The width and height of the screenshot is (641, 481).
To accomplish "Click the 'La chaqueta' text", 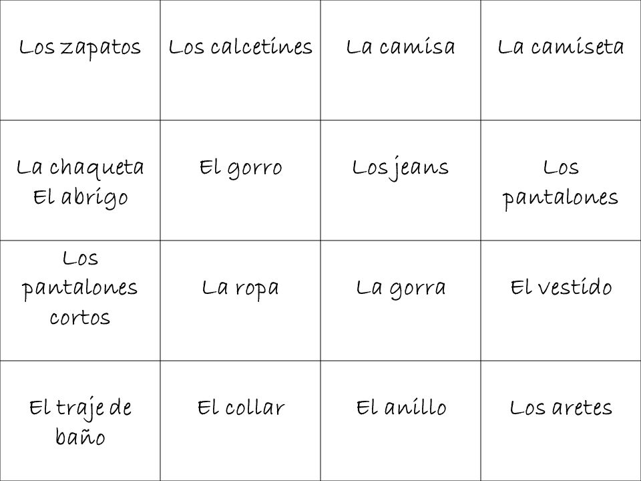I will [80, 168].
